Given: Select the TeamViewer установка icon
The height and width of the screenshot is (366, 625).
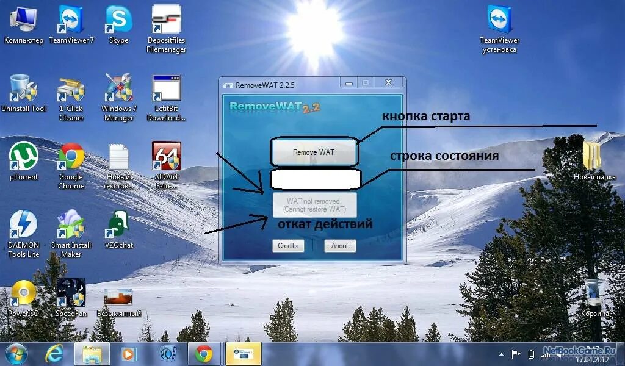Looking at the screenshot, I should tap(499, 29).
